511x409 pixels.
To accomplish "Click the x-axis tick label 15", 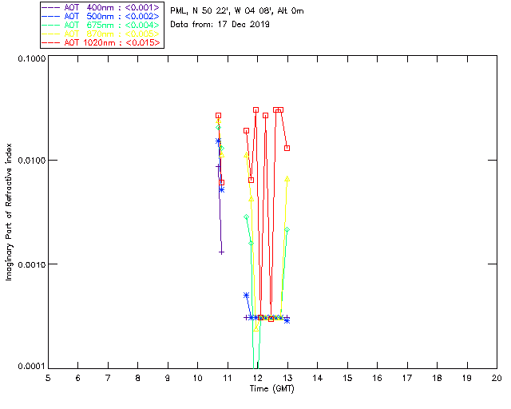I will tap(347, 379).
